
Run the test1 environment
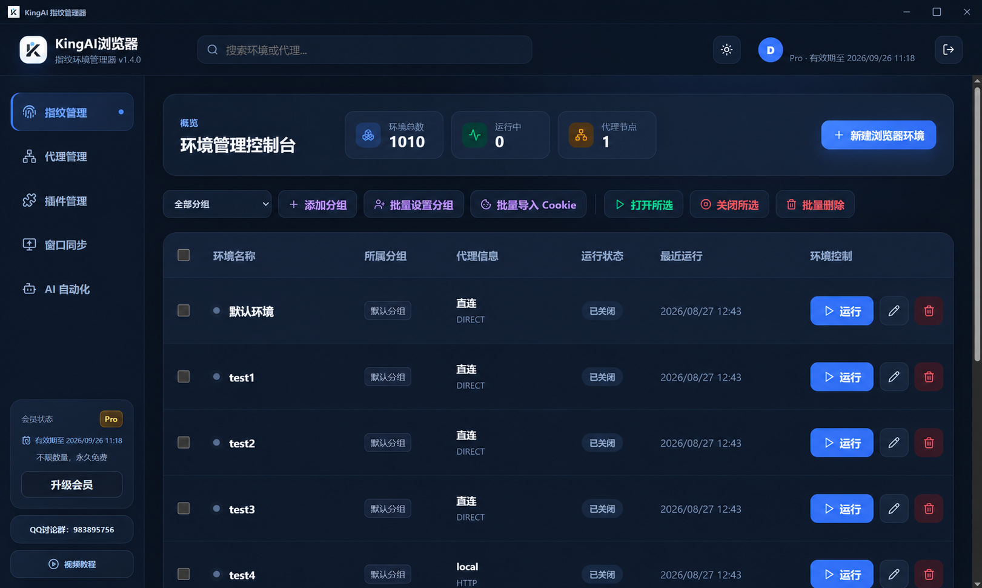tap(841, 377)
